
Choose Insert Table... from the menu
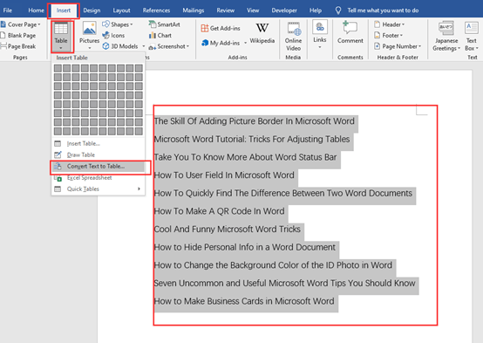98,144
